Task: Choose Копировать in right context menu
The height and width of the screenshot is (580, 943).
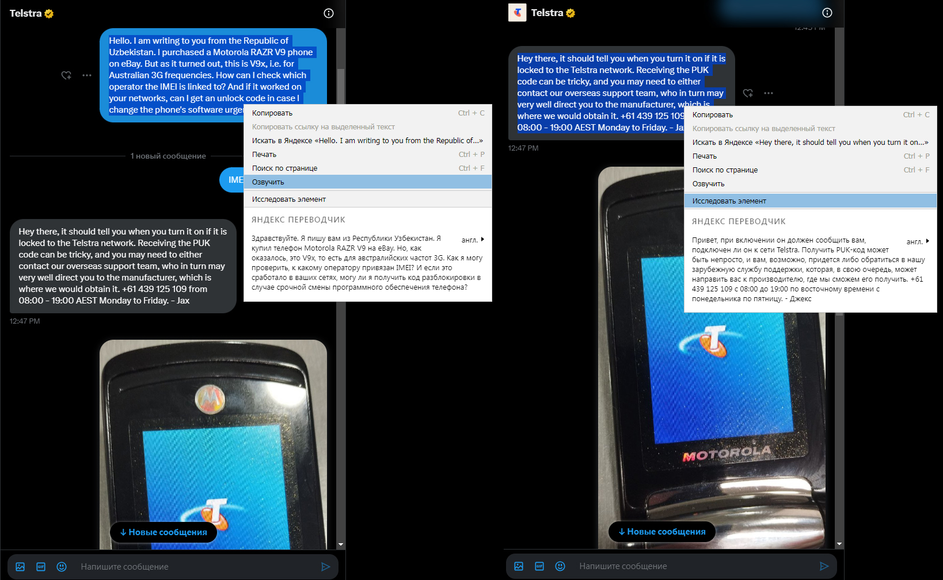Action: coord(811,115)
